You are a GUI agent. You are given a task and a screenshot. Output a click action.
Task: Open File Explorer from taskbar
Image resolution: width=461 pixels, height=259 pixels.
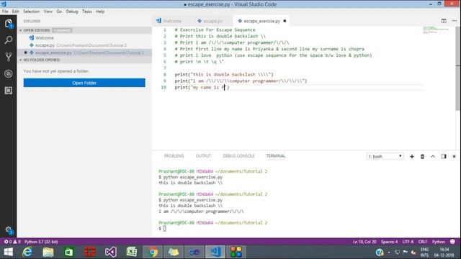[x=48, y=252]
